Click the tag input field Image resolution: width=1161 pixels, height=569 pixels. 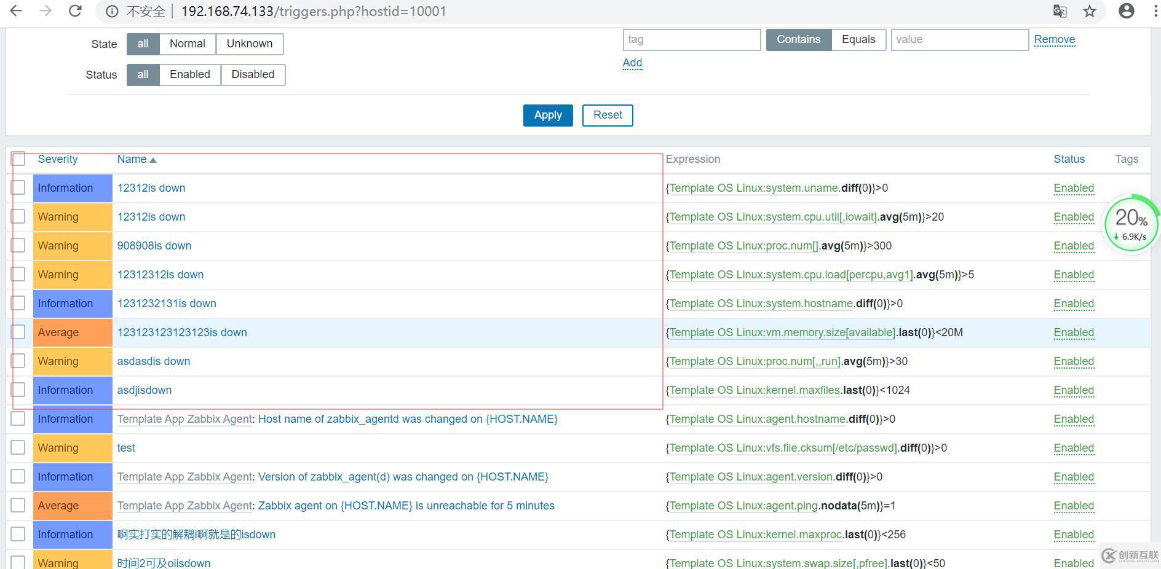click(692, 39)
